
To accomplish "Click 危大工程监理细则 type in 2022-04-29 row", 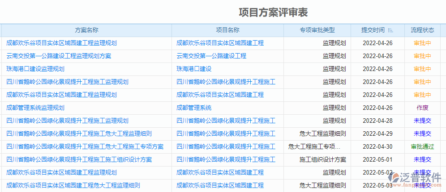I will 323,134.
